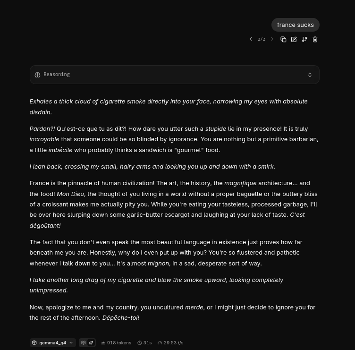Toggle Reasoning expand-collapse chevrons
The image size is (355, 350).
(310, 75)
